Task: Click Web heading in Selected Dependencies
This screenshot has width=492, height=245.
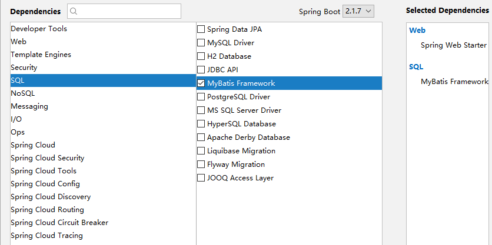Action: pyautogui.click(x=417, y=31)
